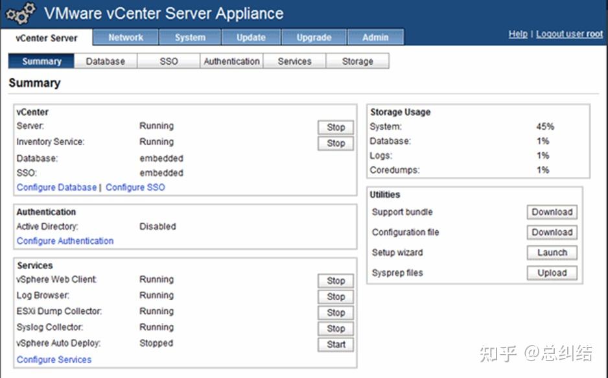Switch to the System tab
The image size is (608, 378).
point(190,38)
